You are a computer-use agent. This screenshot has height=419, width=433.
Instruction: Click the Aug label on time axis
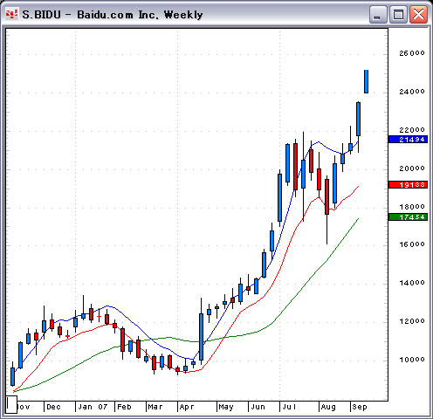tap(328, 407)
